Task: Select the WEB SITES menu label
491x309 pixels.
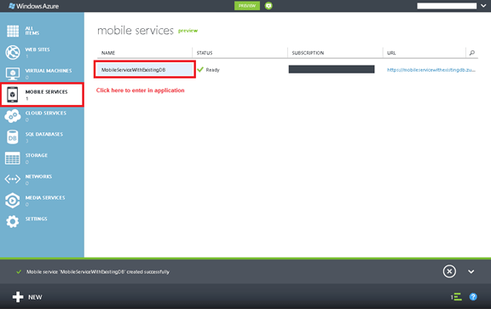Action: click(38, 50)
